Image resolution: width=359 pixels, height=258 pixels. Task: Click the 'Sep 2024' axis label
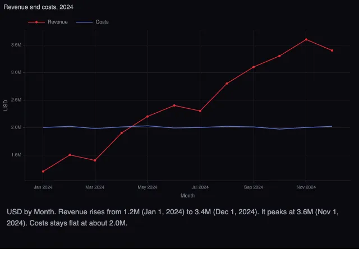(254, 187)
